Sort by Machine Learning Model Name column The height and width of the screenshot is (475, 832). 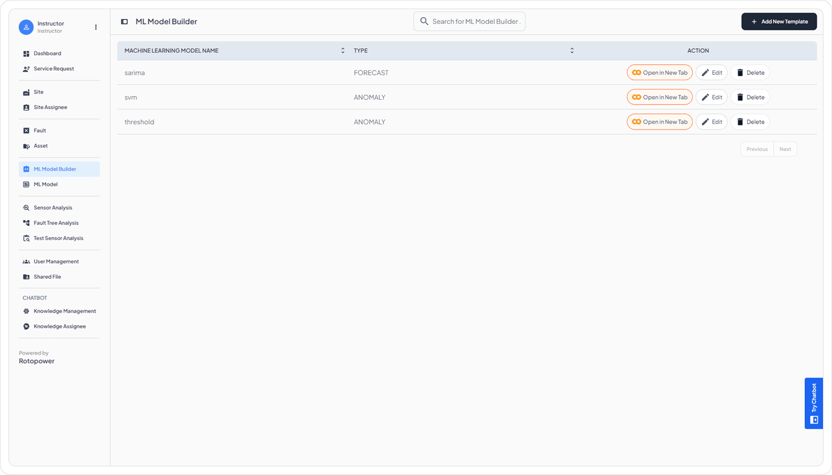342,51
